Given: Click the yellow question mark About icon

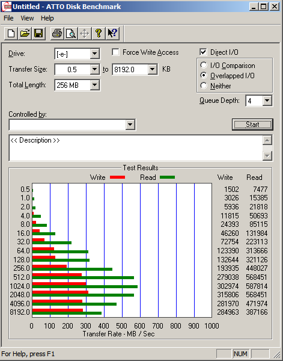Looking at the screenshot, I should point(99,34).
